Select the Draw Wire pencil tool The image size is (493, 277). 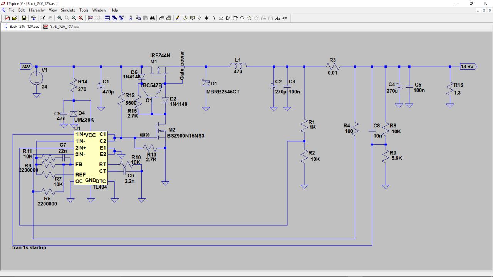point(178,18)
